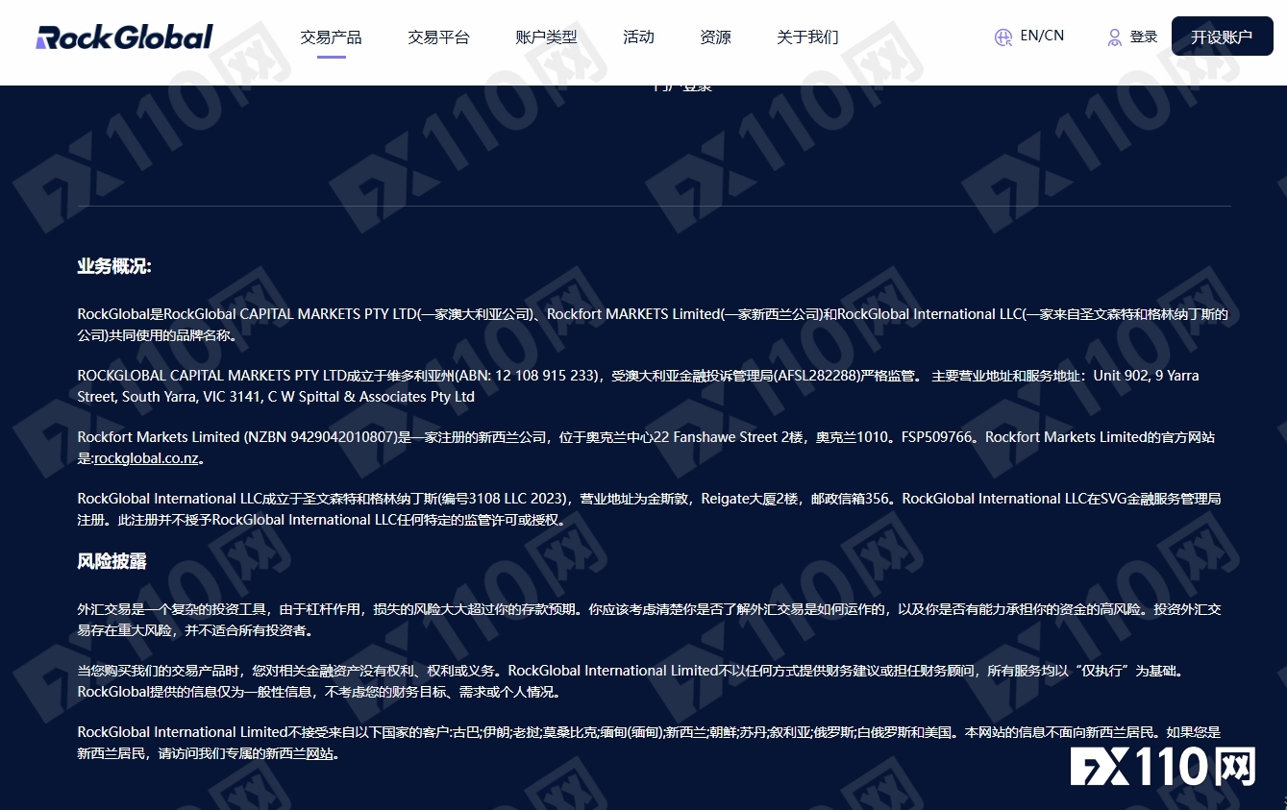Click the RockGlobal logo

(123, 36)
